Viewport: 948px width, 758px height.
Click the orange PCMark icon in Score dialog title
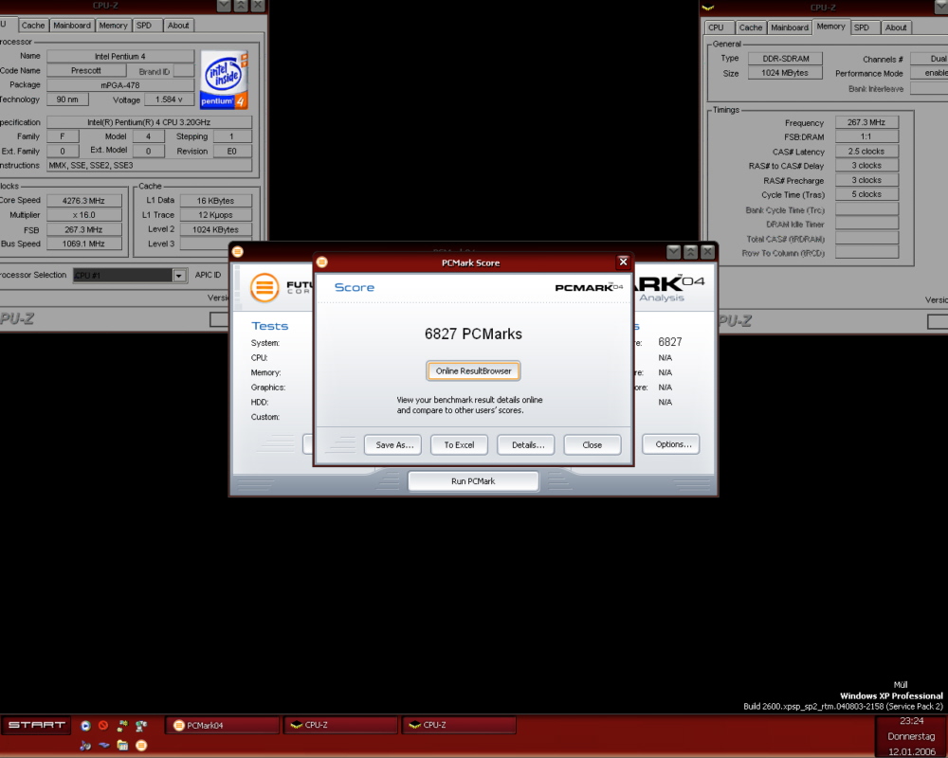click(321, 262)
